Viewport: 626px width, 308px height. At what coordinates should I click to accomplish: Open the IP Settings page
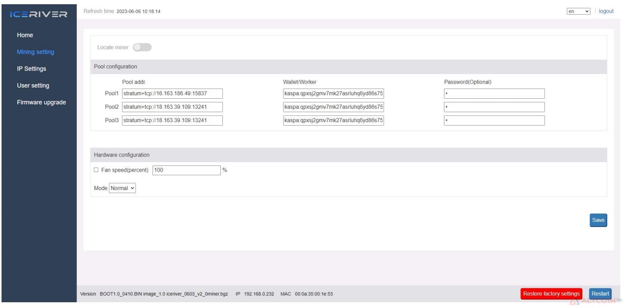point(31,69)
